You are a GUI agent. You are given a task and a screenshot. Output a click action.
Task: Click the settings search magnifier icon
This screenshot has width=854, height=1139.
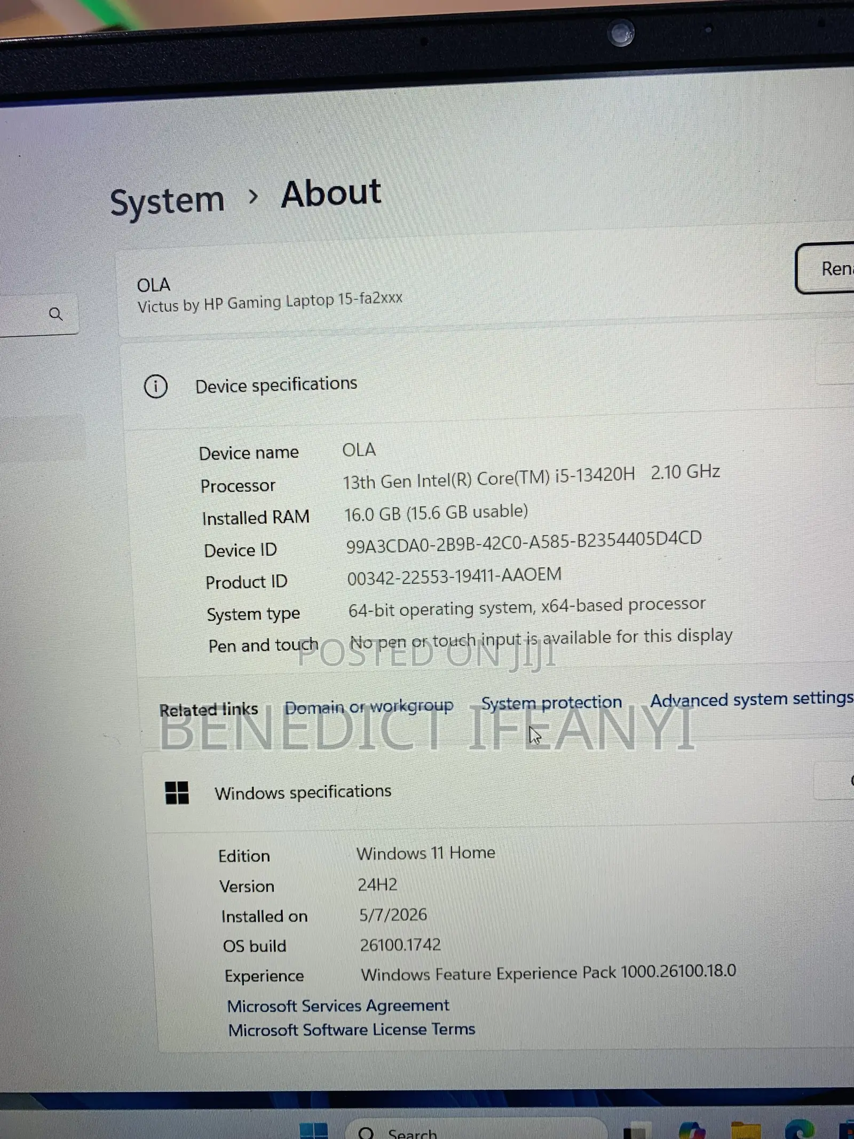56,314
